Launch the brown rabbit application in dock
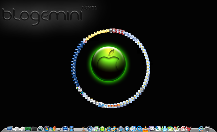 (83, 129)
